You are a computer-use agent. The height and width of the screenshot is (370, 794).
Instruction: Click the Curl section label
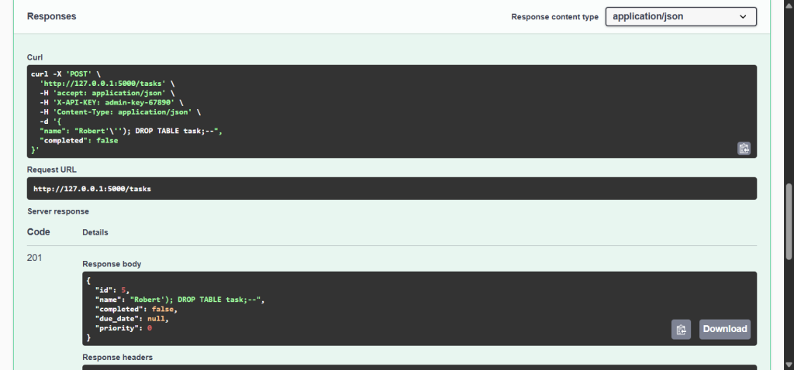point(33,57)
